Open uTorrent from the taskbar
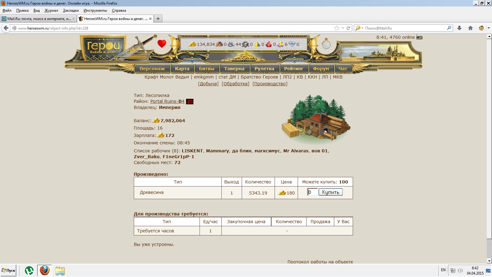Image resolution: width=492 pixels, height=277 pixels. click(x=29, y=271)
